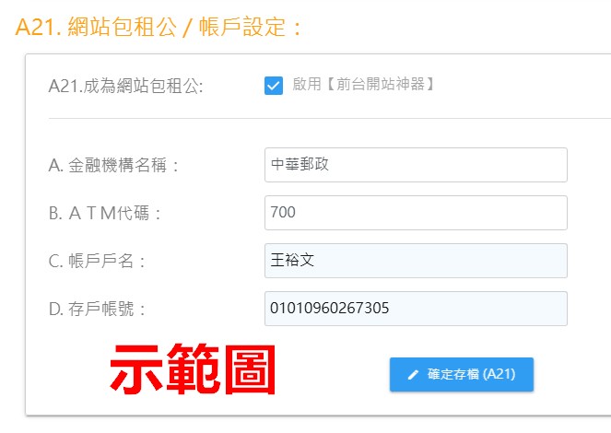Click the horizontal divider under 成為網站包租公 row
611x433 pixels.
330,118
